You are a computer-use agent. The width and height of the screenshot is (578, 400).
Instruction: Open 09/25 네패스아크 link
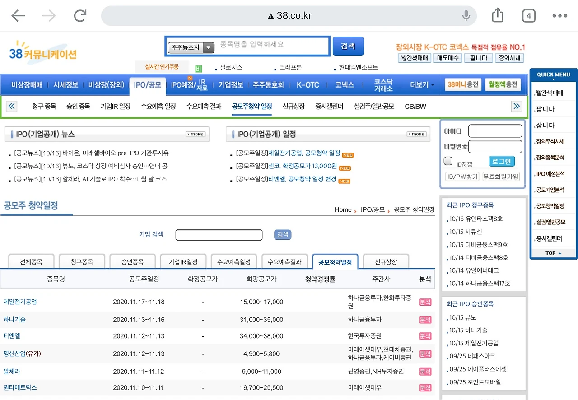pos(472,356)
